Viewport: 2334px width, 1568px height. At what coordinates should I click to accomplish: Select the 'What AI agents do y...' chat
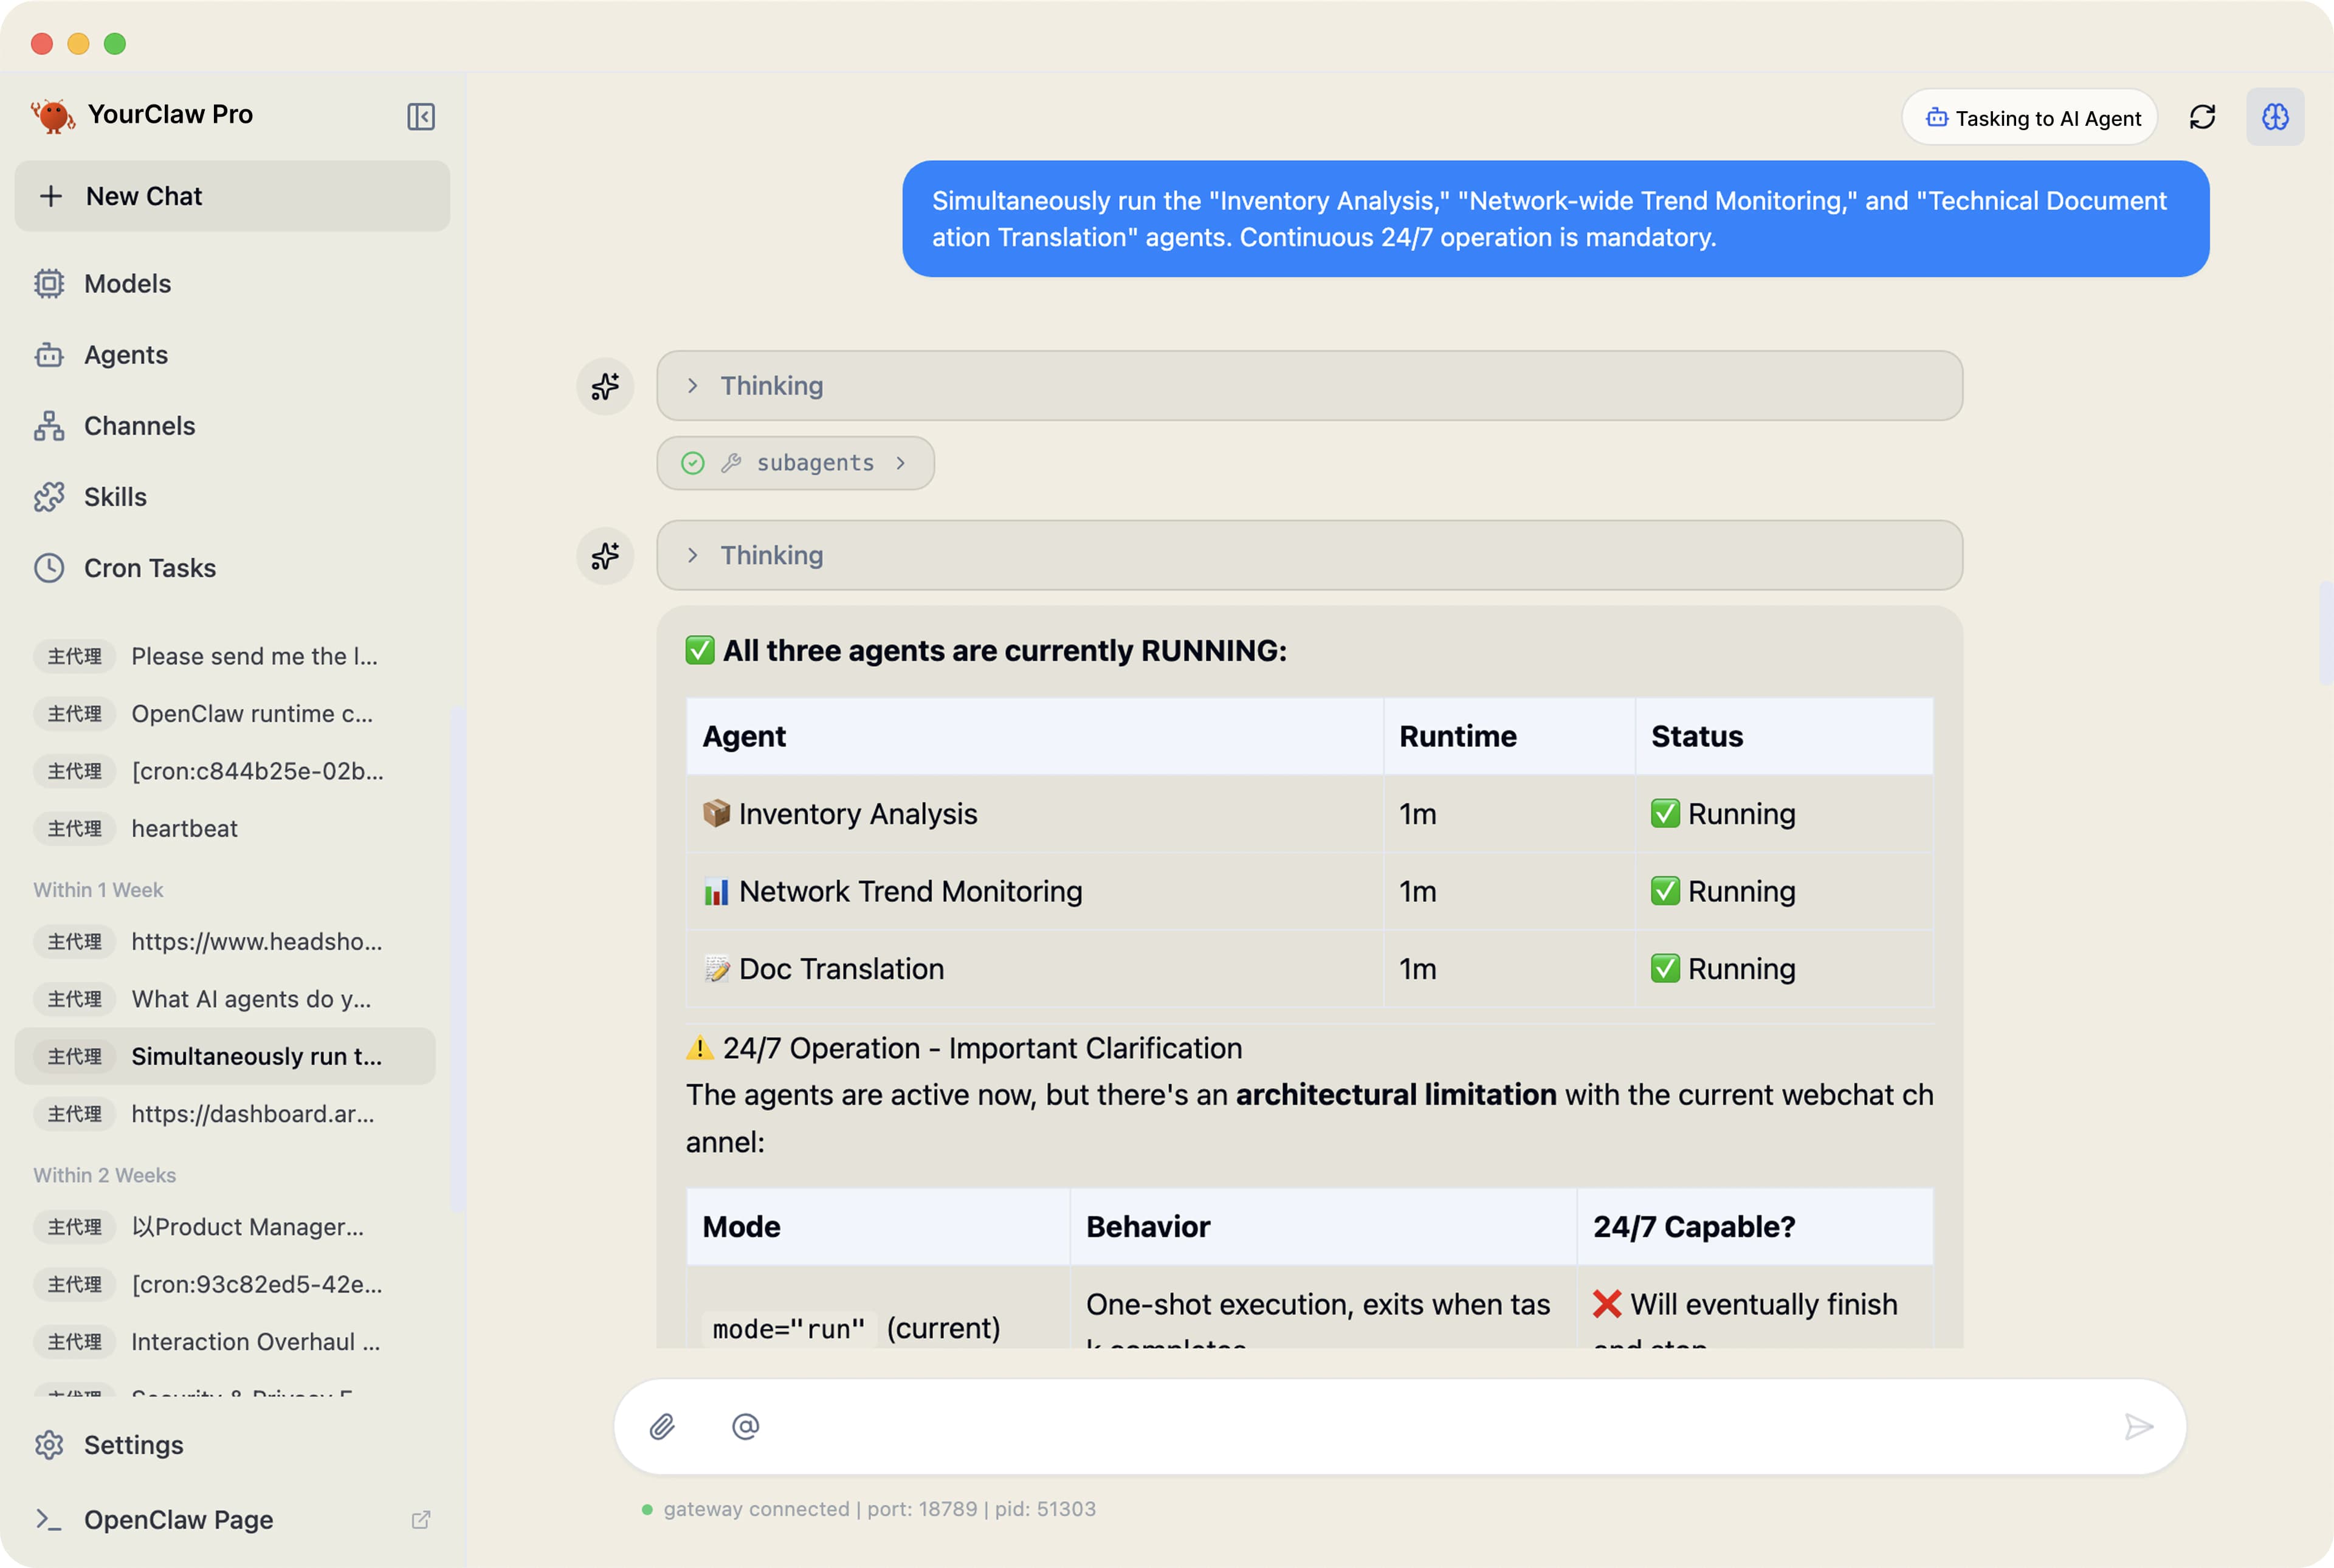pyautogui.click(x=251, y=999)
